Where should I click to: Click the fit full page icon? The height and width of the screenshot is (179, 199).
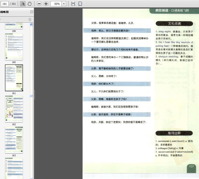click(x=81, y=4)
